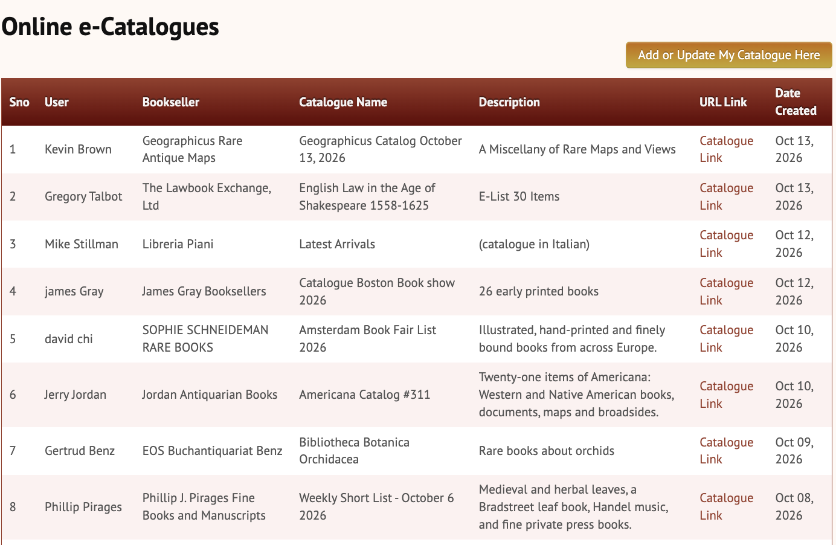
Task: Click the User column header
Action: [x=57, y=102]
